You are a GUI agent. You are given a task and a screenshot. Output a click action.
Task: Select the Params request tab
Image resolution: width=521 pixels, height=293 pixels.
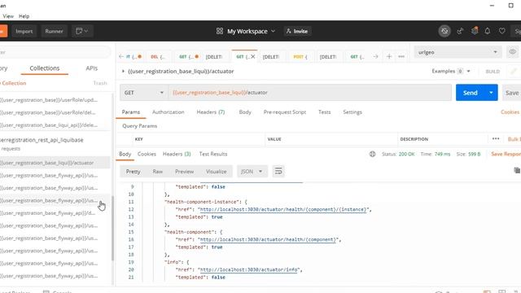(x=130, y=112)
